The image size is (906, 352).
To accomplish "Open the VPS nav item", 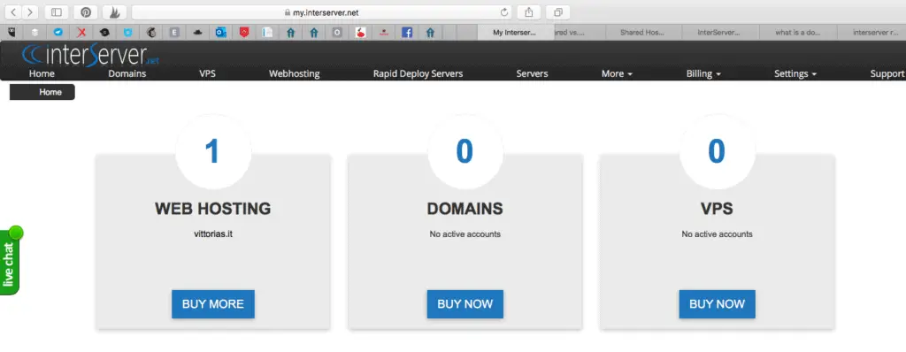I will (x=207, y=73).
